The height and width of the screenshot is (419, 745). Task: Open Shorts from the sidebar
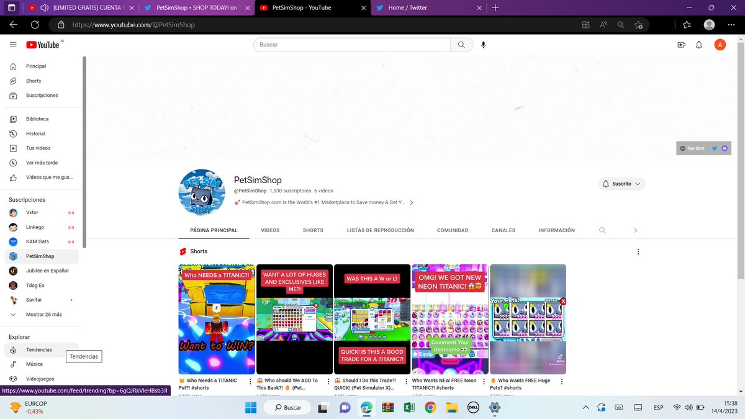click(x=41, y=81)
